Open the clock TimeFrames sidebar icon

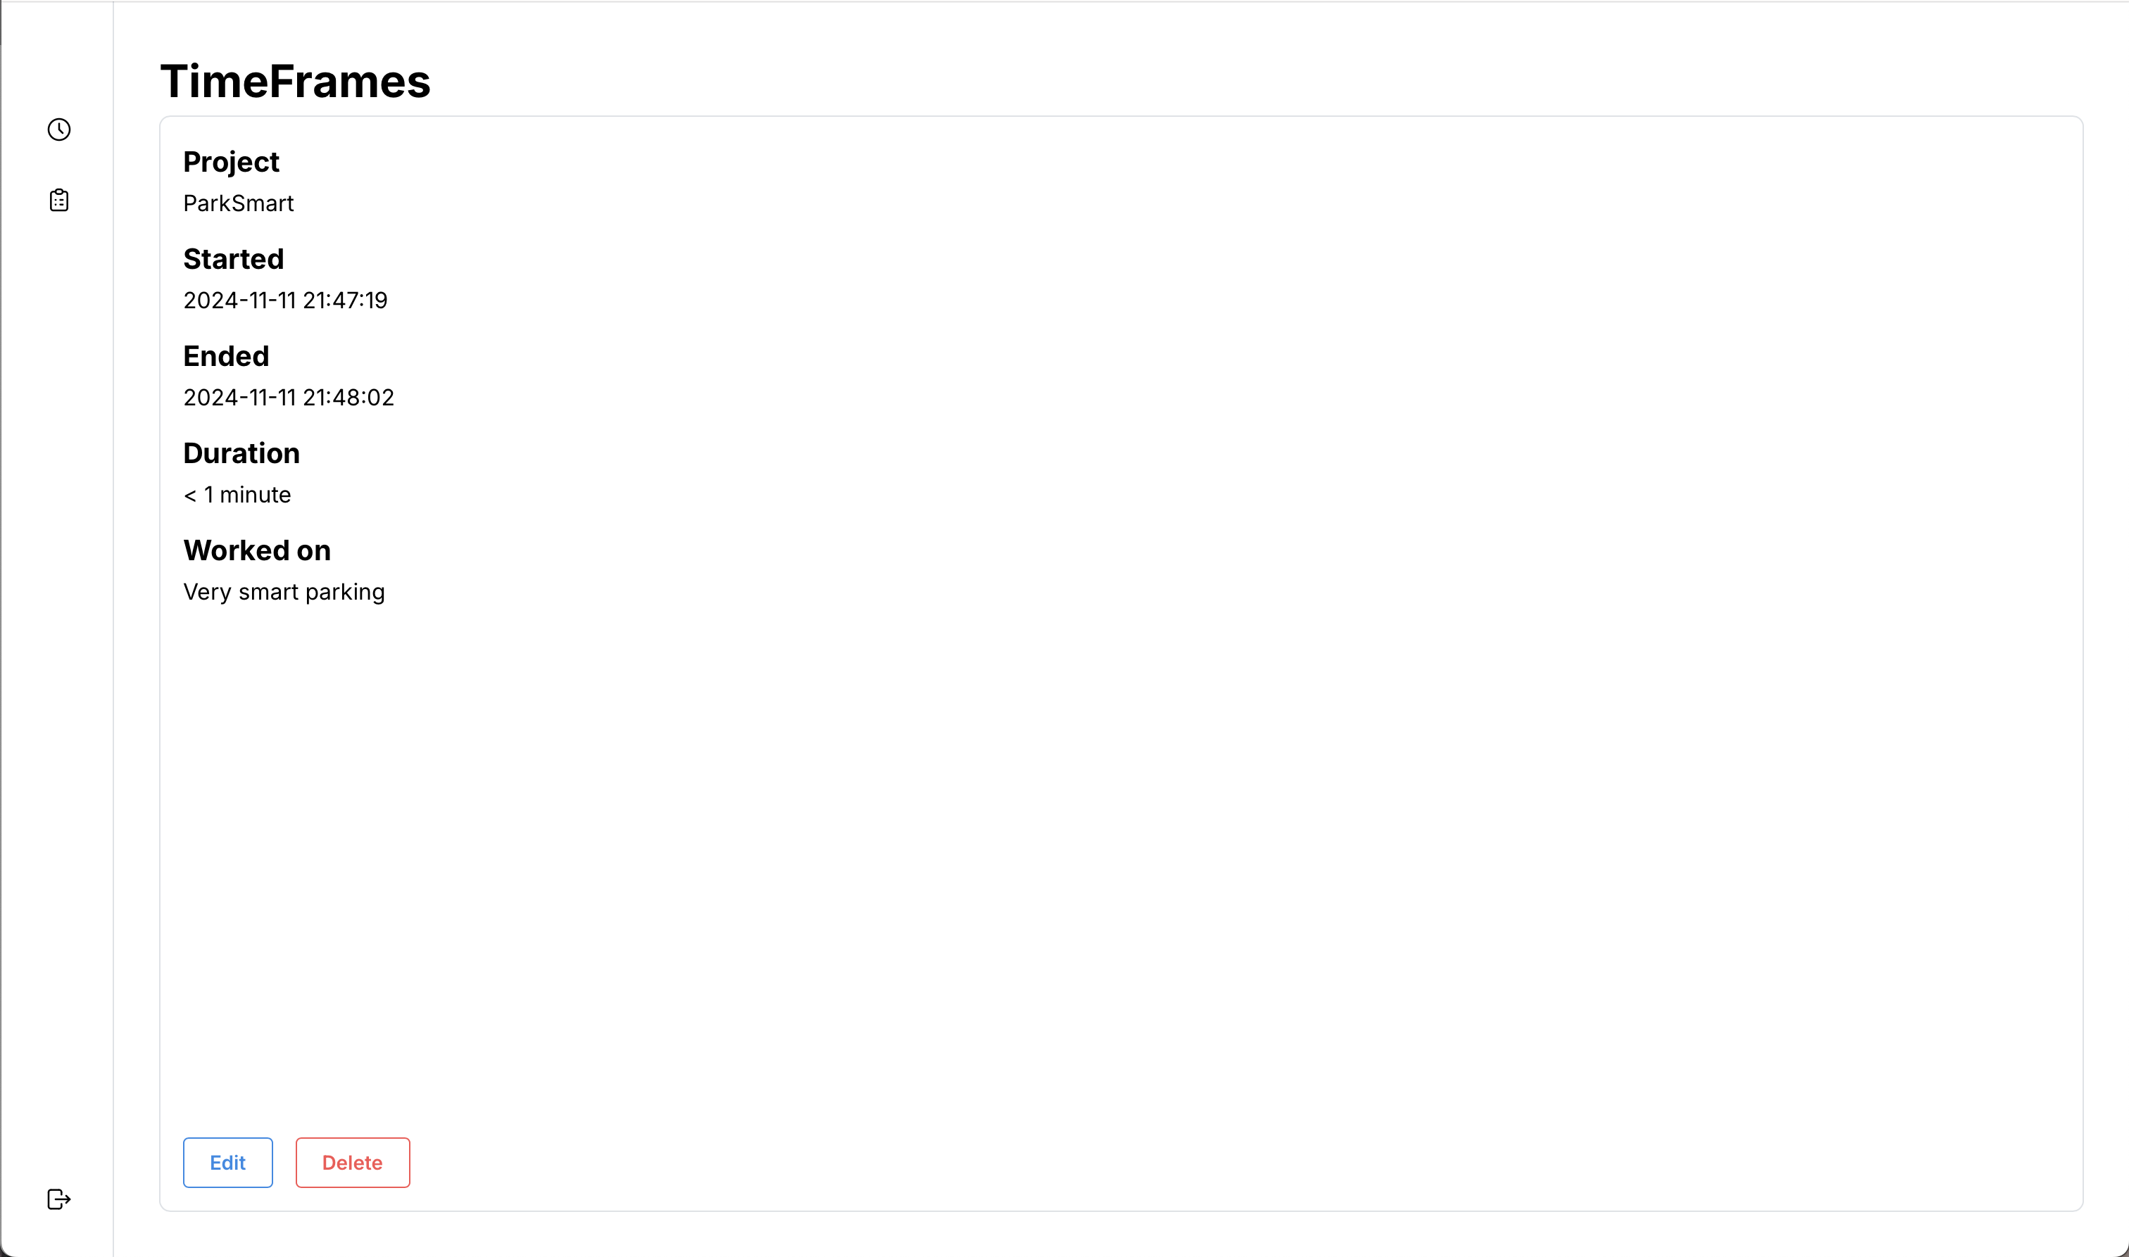(x=58, y=130)
